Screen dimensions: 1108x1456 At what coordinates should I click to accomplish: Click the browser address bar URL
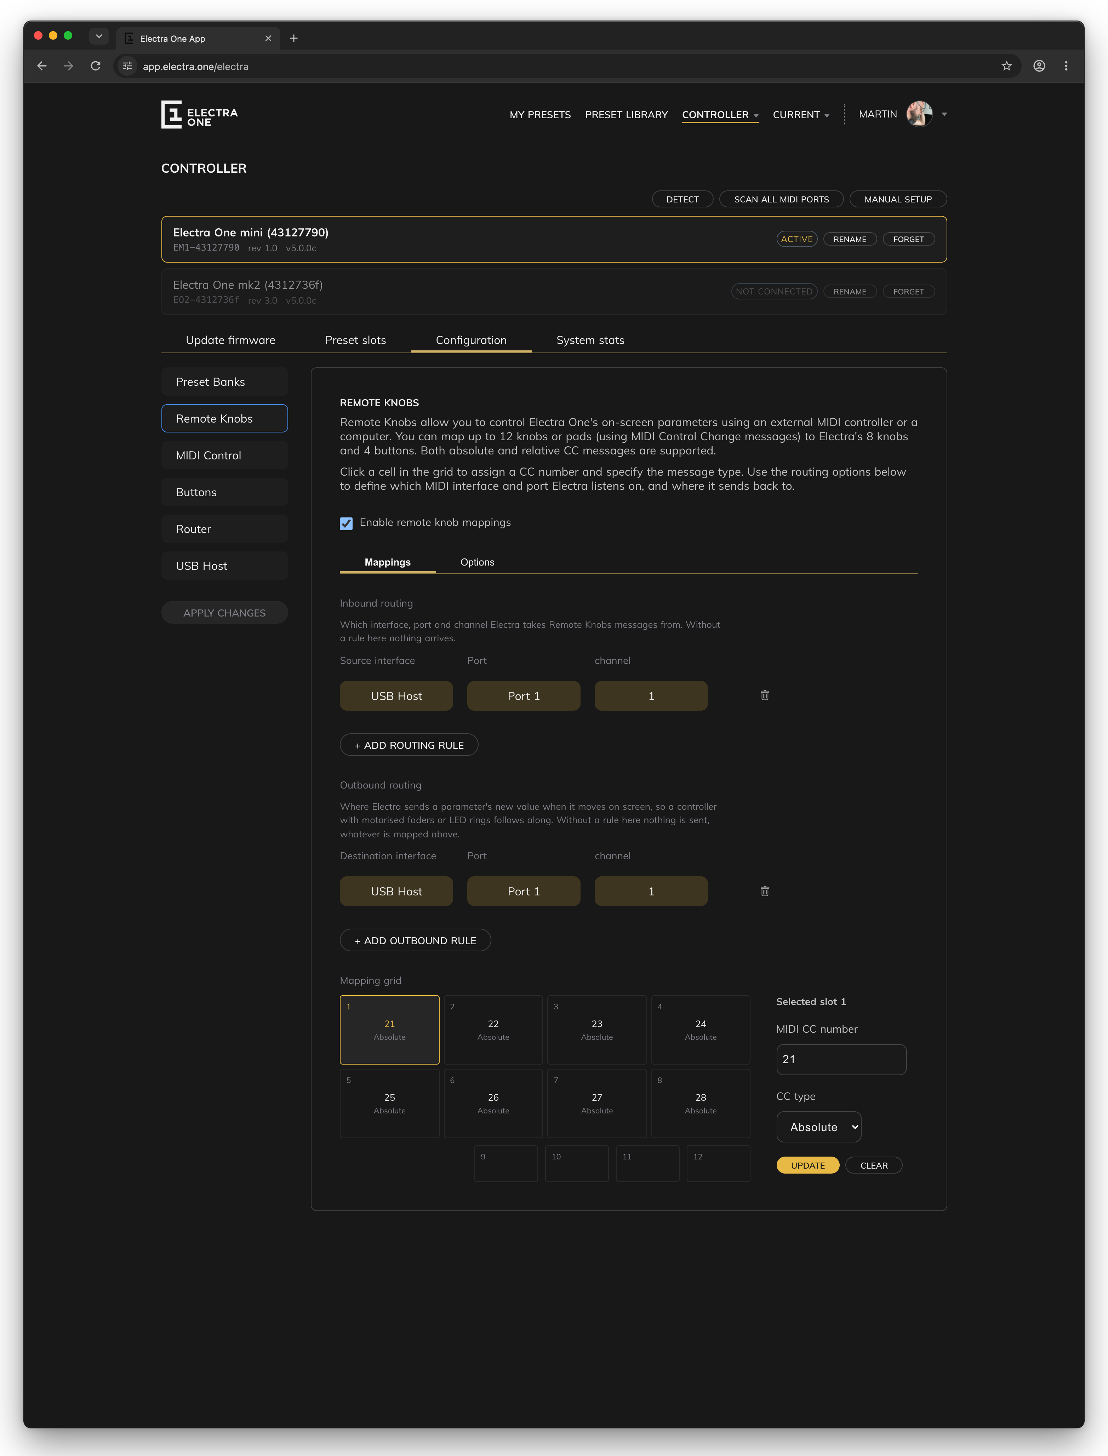click(x=195, y=67)
